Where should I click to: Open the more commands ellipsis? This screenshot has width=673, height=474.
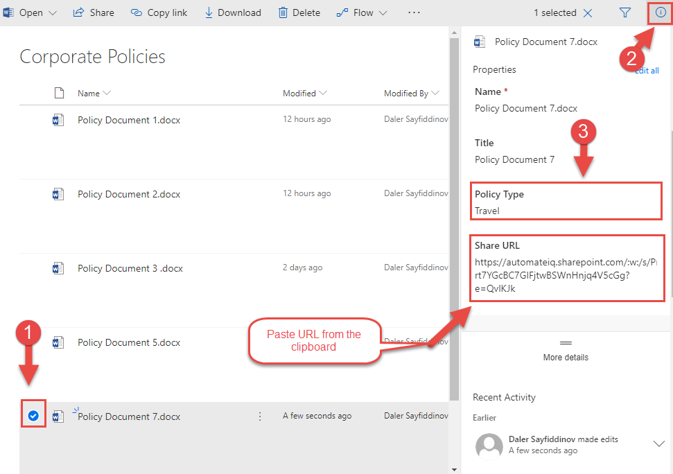(414, 13)
